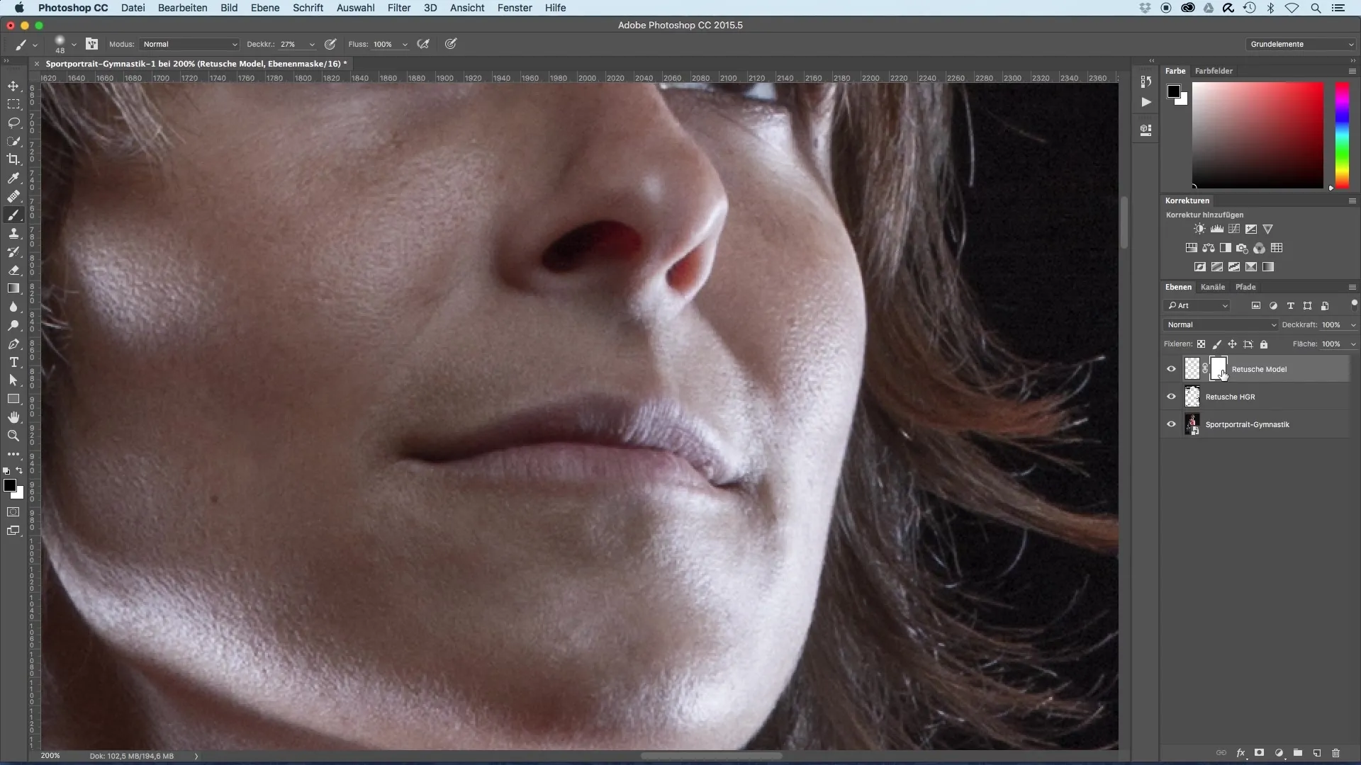Select the History Brush tool

click(13, 251)
